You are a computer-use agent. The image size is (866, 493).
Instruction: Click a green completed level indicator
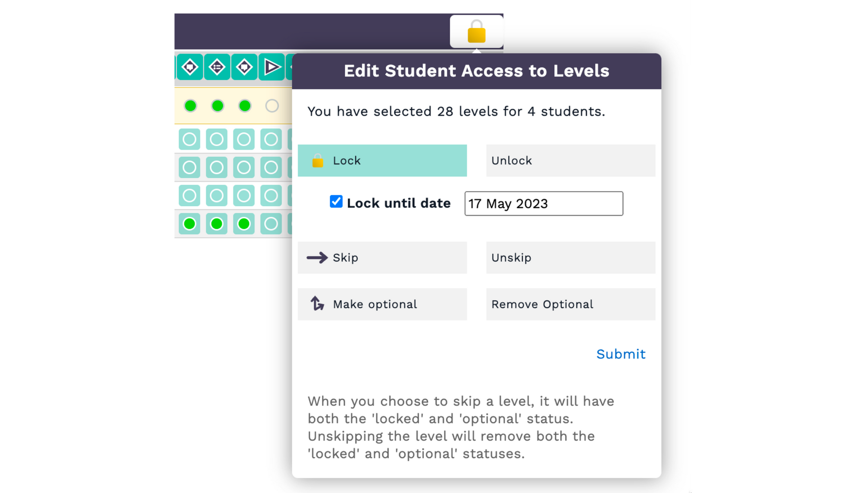click(191, 105)
